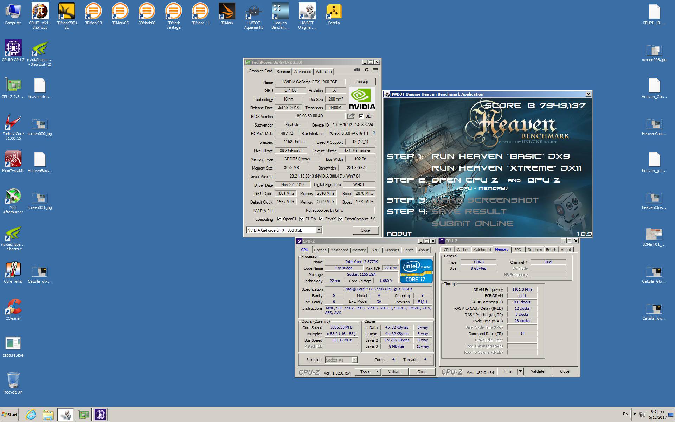Screen dimensions: 675x422
Task: Open Caches tab in left CPU-Z window
Action: click(320, 250)
